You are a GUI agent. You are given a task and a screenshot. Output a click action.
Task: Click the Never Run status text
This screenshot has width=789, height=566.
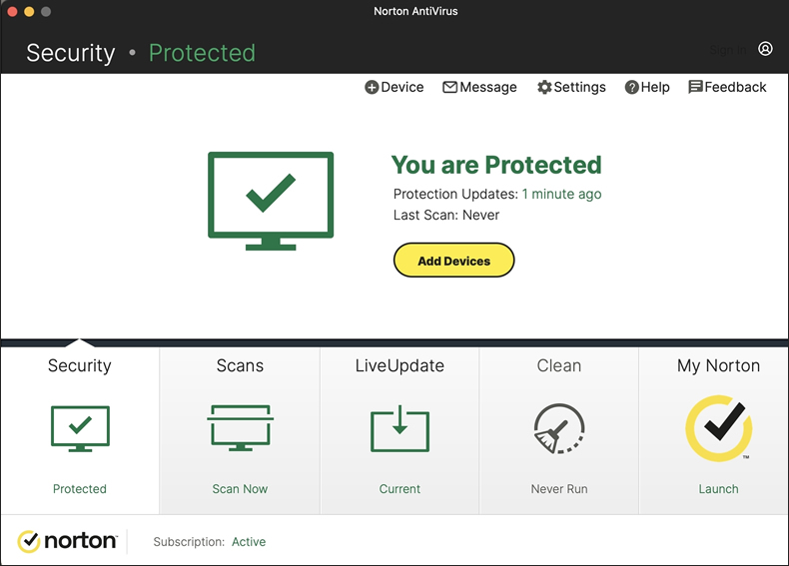tap(559, 489)
